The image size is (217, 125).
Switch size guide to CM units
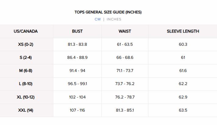pyautogui.click(x=98, y=19)
